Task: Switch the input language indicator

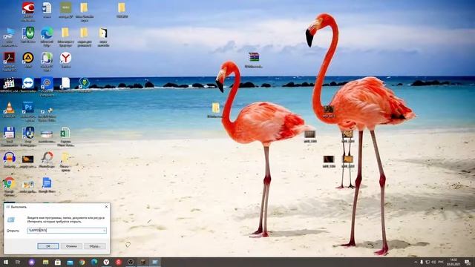Action: click(x=441, y=262)
